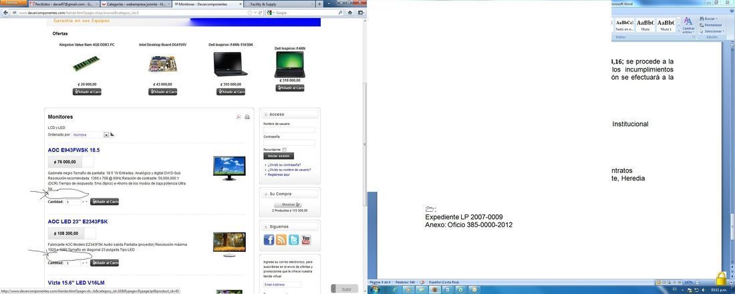Reload the page in Firefox
The image size is (735, 294).
(x=260, y=13)
